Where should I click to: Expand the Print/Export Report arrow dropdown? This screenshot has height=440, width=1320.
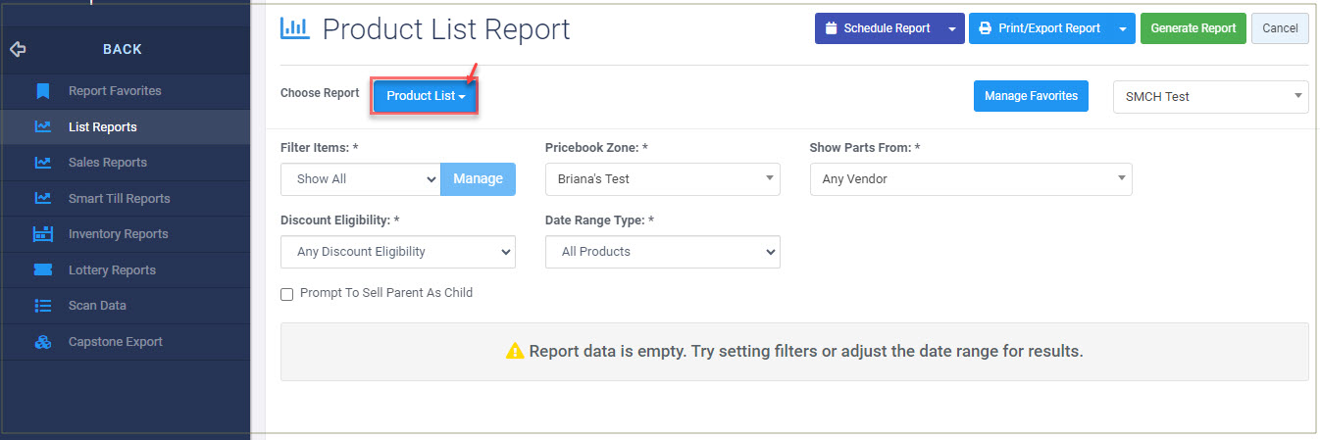point(1123,28)
